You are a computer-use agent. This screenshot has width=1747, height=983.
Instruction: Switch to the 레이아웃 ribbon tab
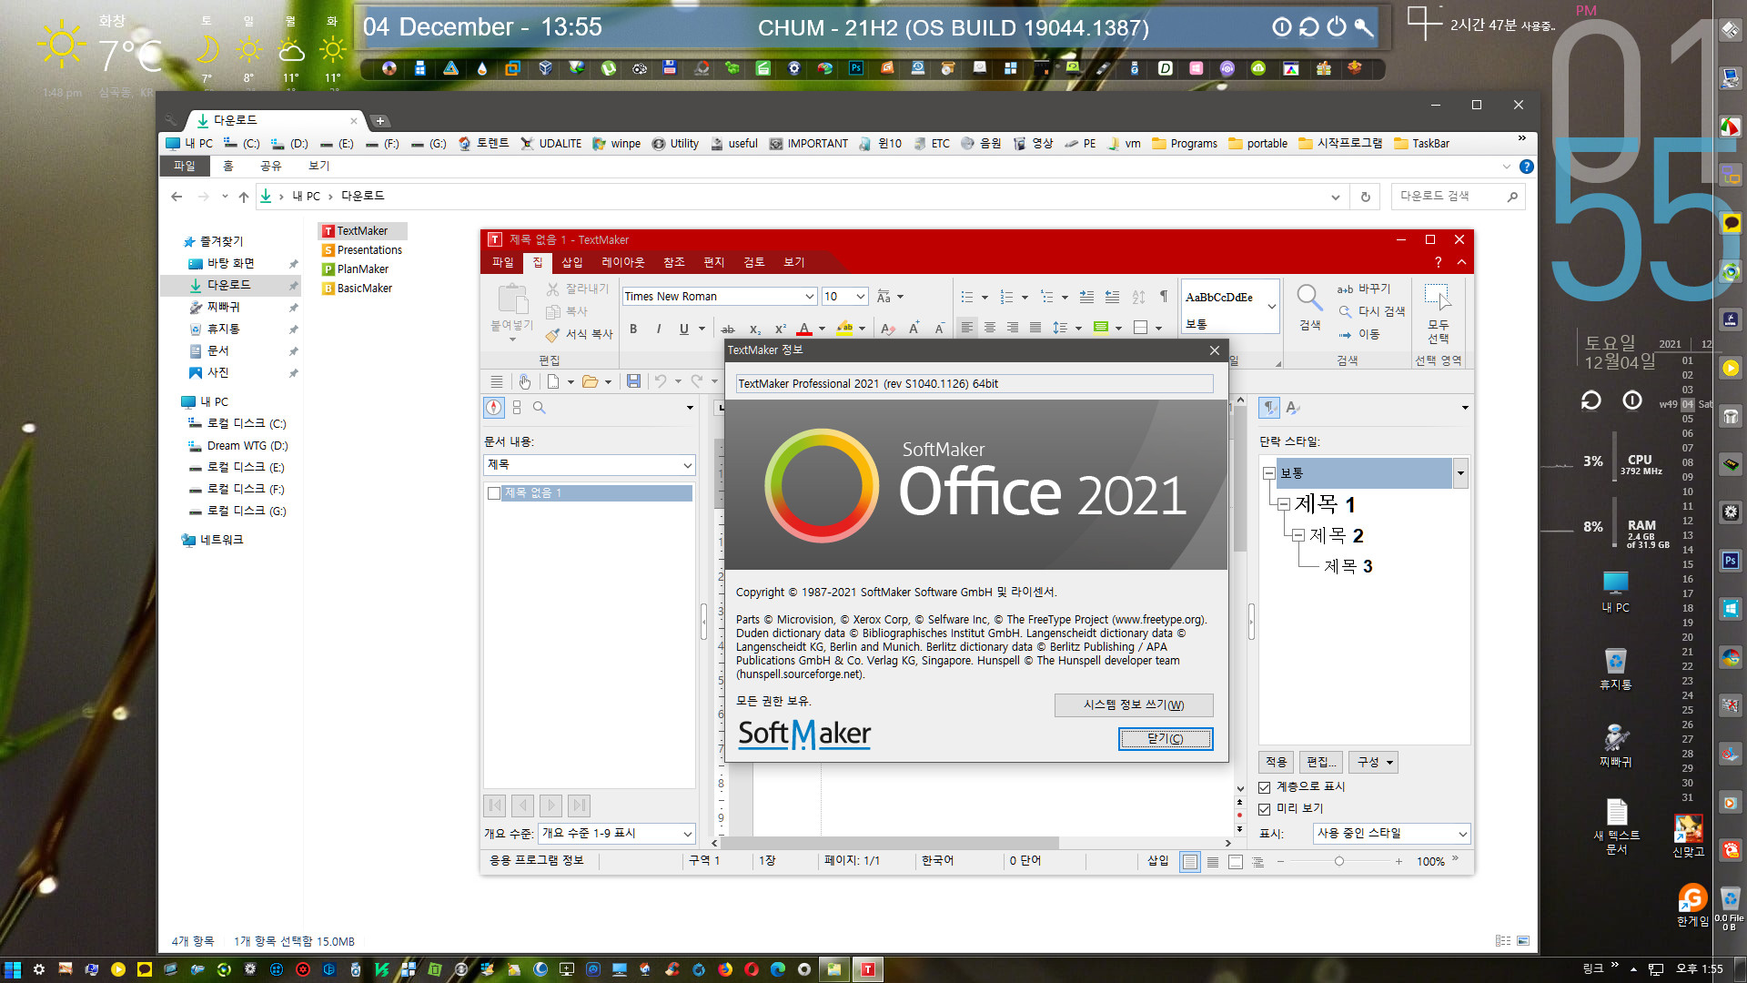tap(622, 262)
